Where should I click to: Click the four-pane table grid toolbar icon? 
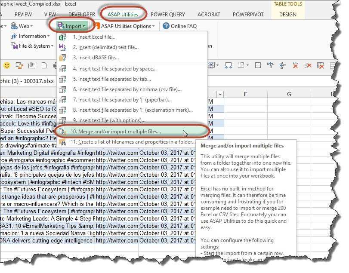click(x=258, y=65)
